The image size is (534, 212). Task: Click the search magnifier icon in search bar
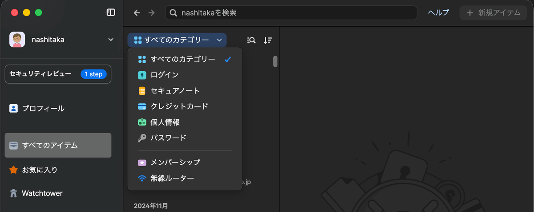pyautogui.click(x=174, y=13)
